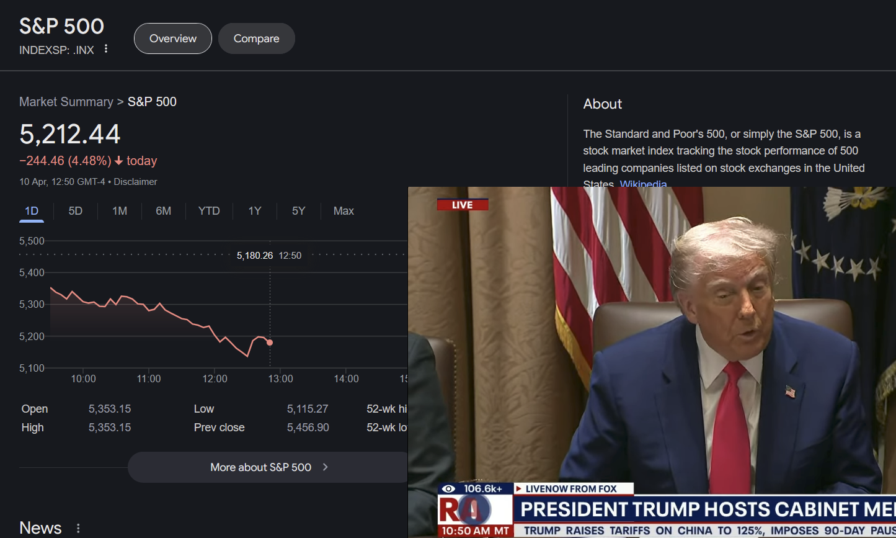Select the 5D chart range
Screen dimensions: 896x538
(76, 211)
